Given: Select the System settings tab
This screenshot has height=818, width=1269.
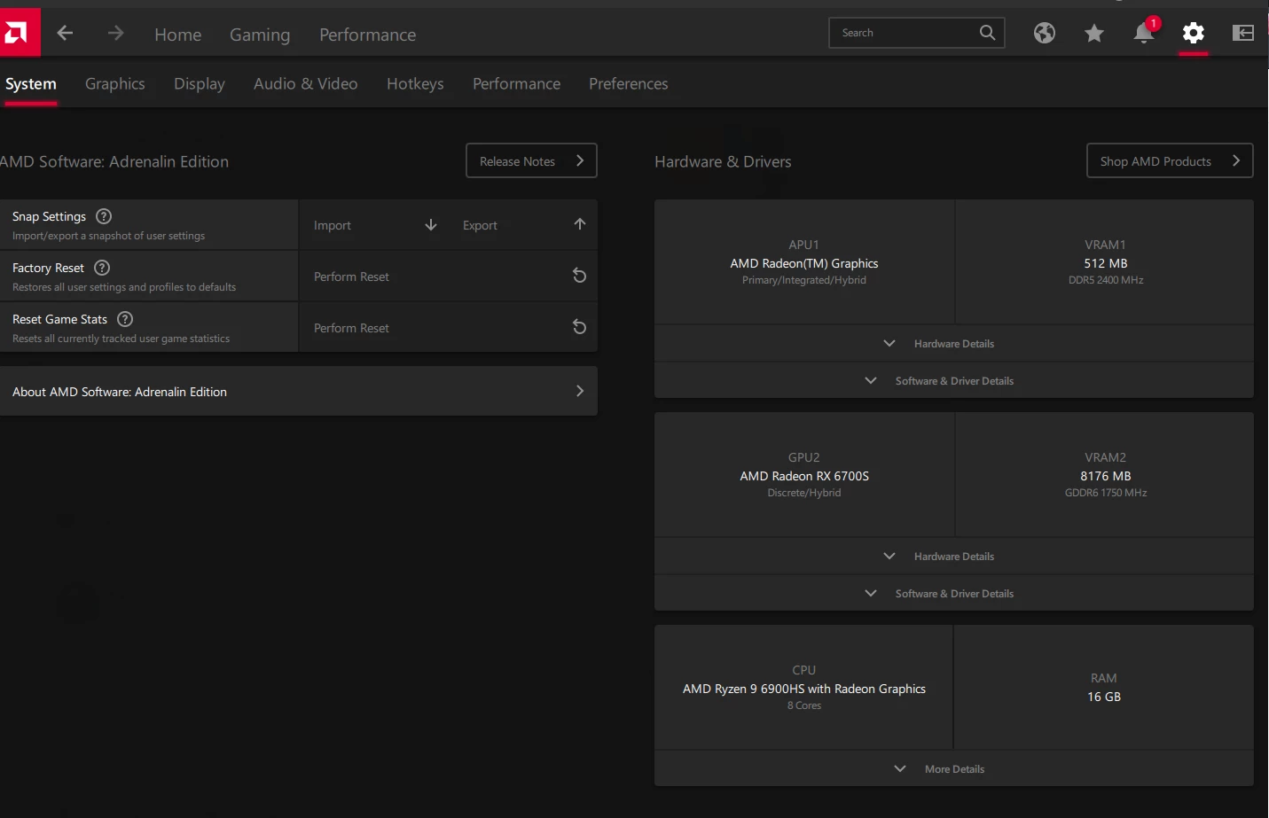Looking at the screenshot, I should 31,83.
